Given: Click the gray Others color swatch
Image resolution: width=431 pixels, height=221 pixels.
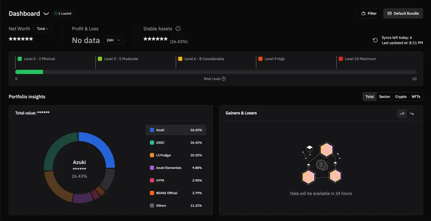Looking at the screenshot, I should point(152,206).
